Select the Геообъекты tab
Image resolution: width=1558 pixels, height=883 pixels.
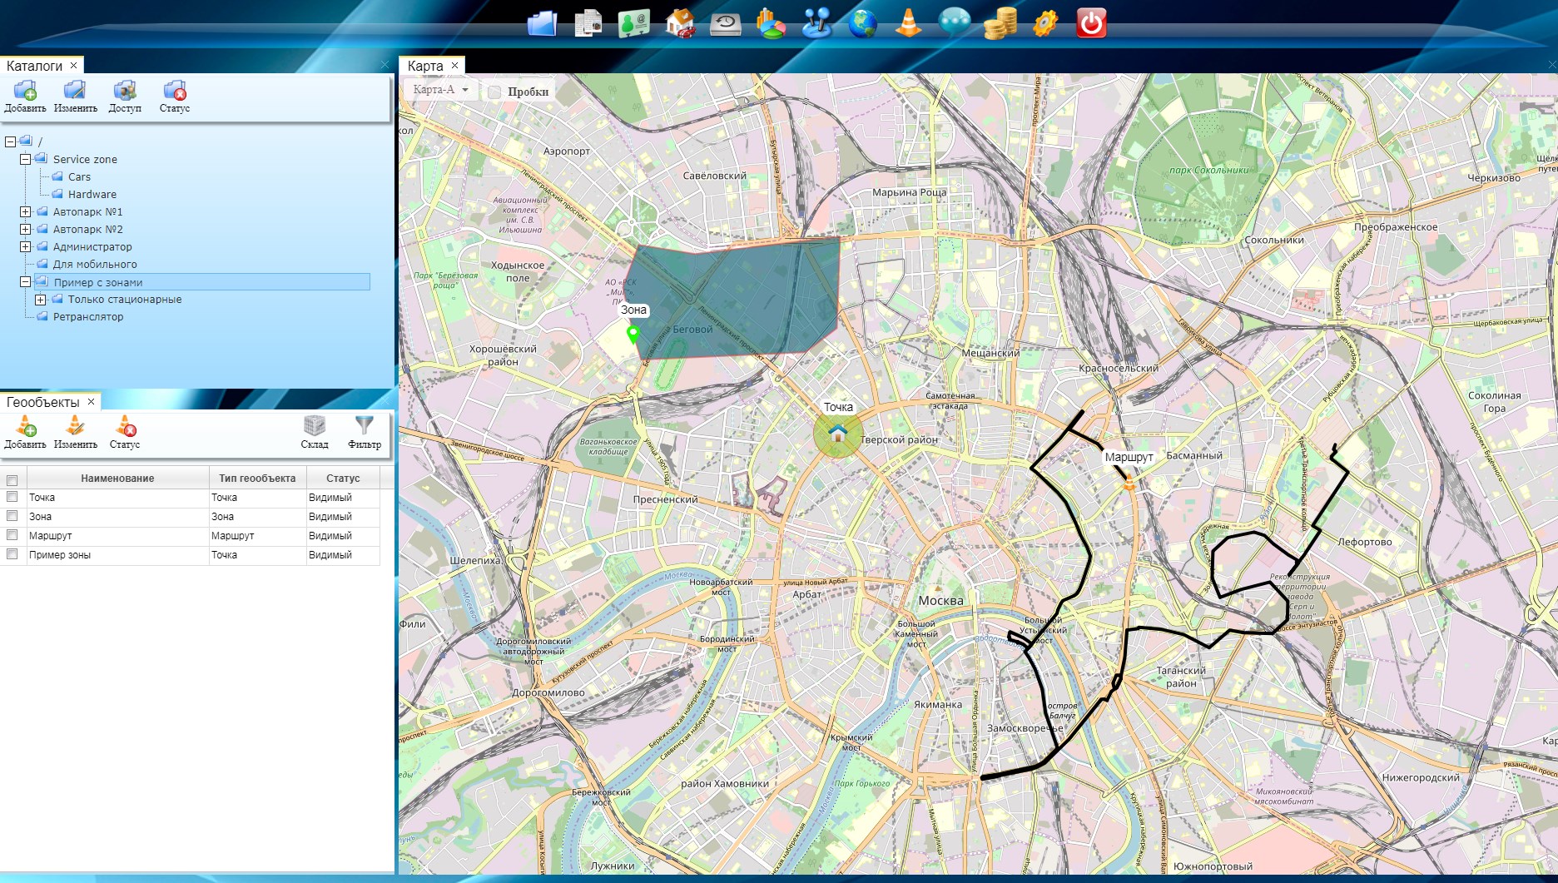point(43,402)
